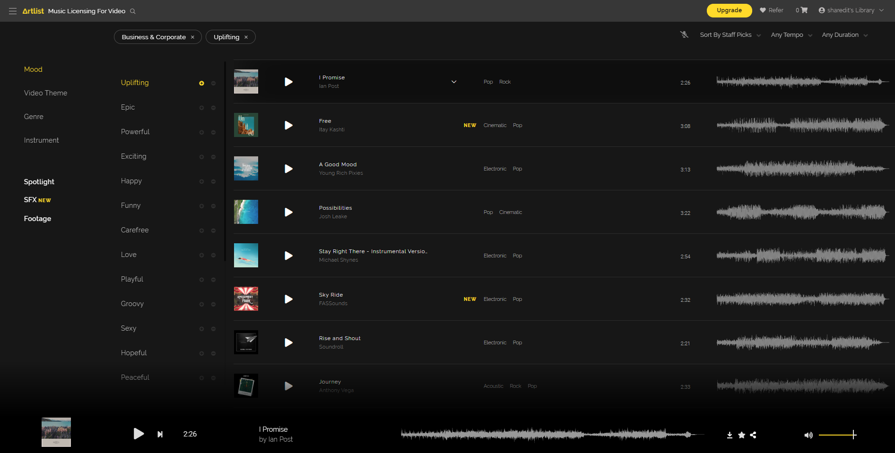Share the currently playing track

point(753,435)
